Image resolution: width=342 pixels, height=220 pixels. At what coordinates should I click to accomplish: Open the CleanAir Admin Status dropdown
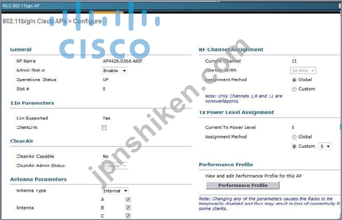(114, 166)
